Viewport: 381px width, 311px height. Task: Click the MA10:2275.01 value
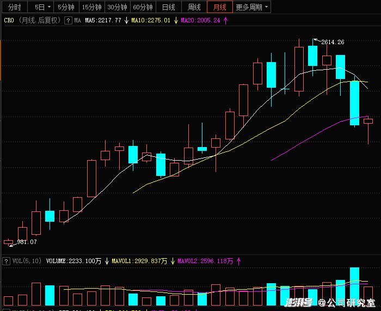tap(151, 21)
